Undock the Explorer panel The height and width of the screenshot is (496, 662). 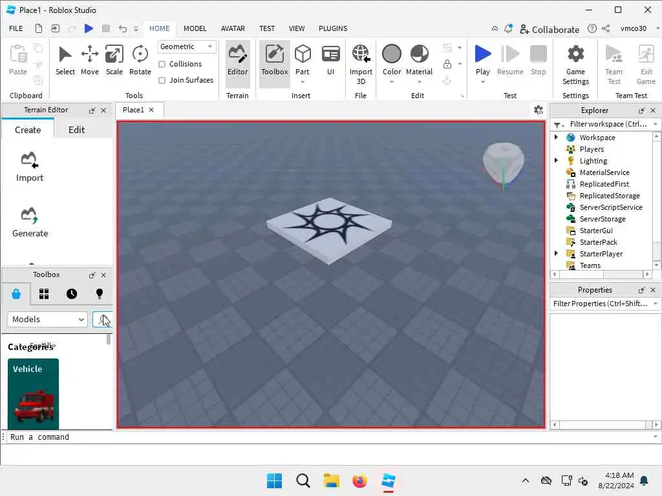(641, 110)
